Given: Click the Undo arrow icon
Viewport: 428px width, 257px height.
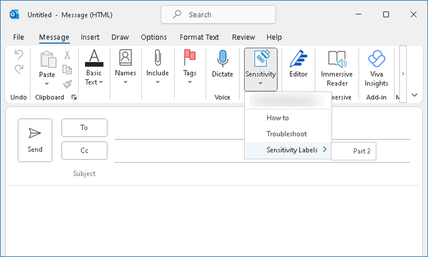Looking at the screenshot, I should pyautogui.click(x=19, y=55).
